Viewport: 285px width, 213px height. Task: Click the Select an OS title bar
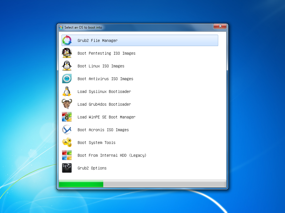(x=125, y=27)
